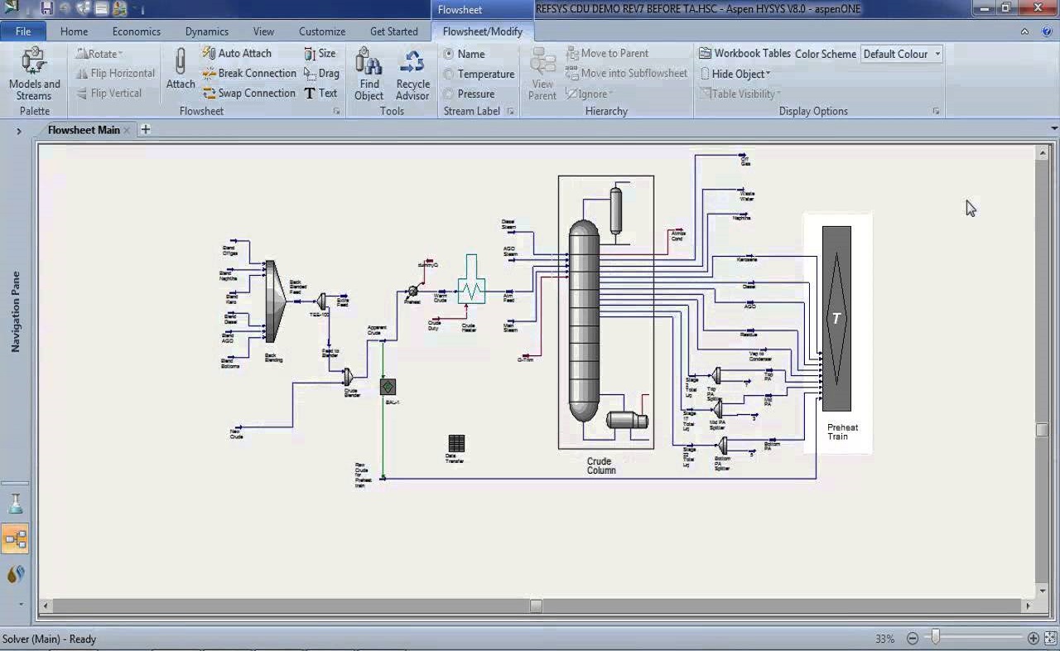Image resolution: width=1060 pixels, height=651 pixels.
Task: Open Find Object tool
Action: pyautogui.click(x=369, y=74)
